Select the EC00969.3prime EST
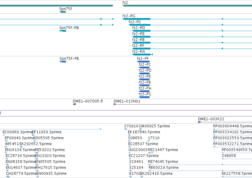Image resolution: width=252 pixels, height=178 pixels. pos(4,135)
